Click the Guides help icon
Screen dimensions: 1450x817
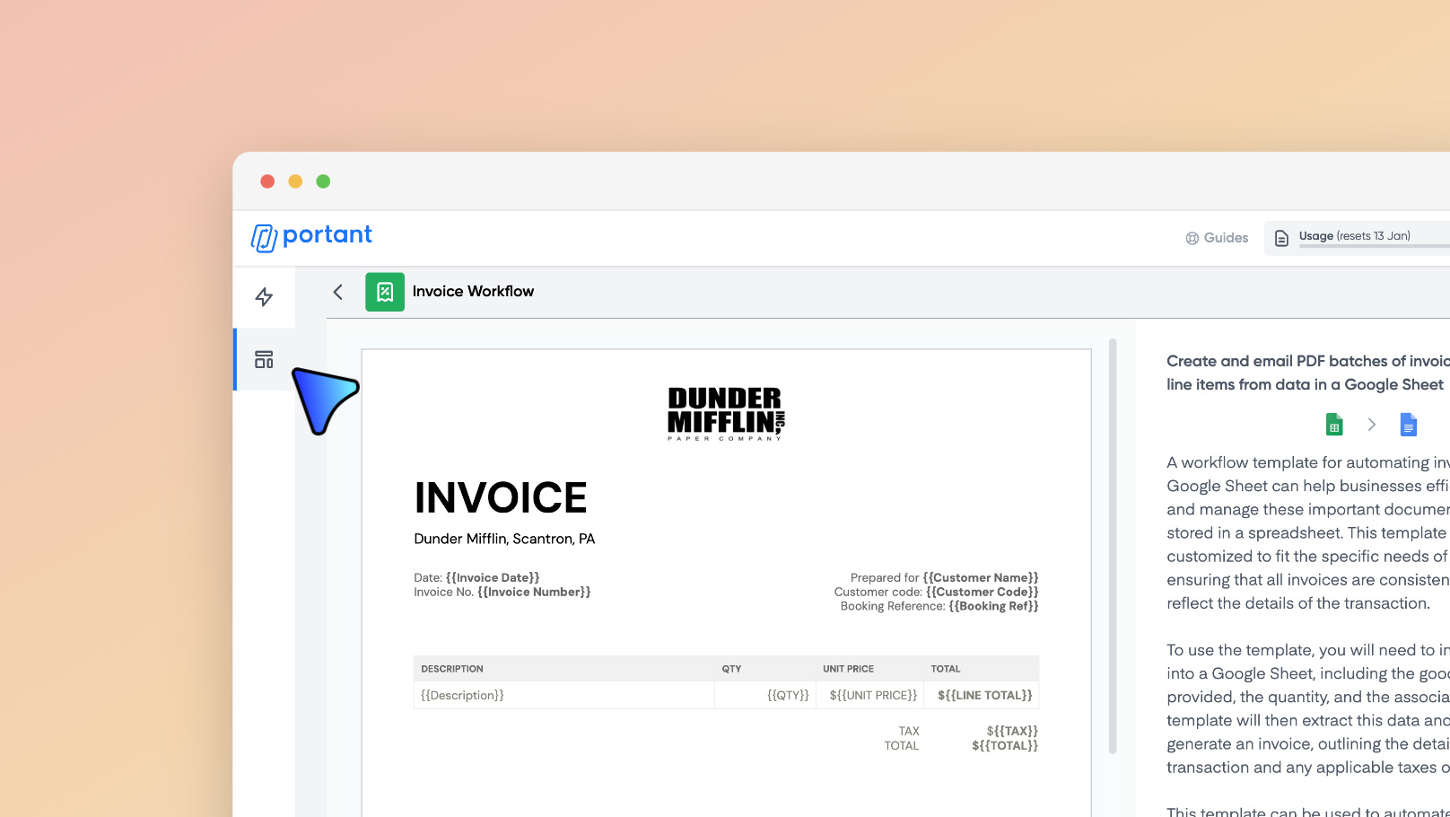coord(1192,237)
